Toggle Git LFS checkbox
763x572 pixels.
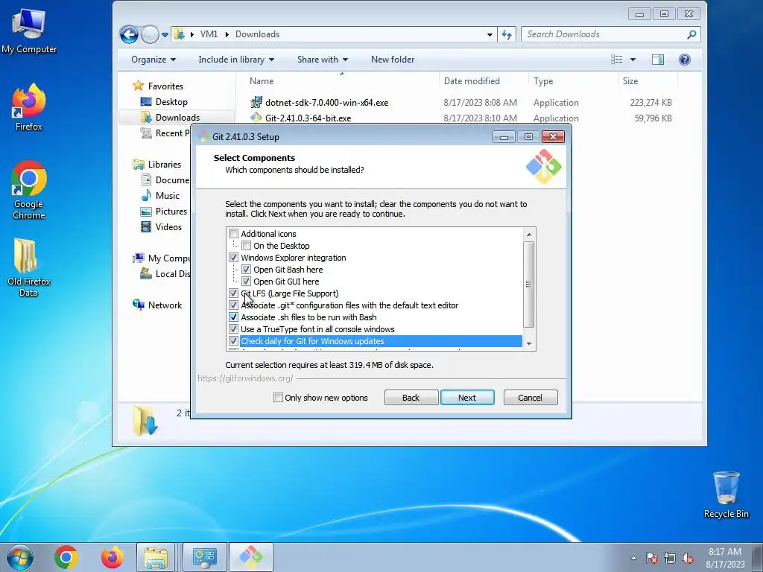(x=233, y=293)
